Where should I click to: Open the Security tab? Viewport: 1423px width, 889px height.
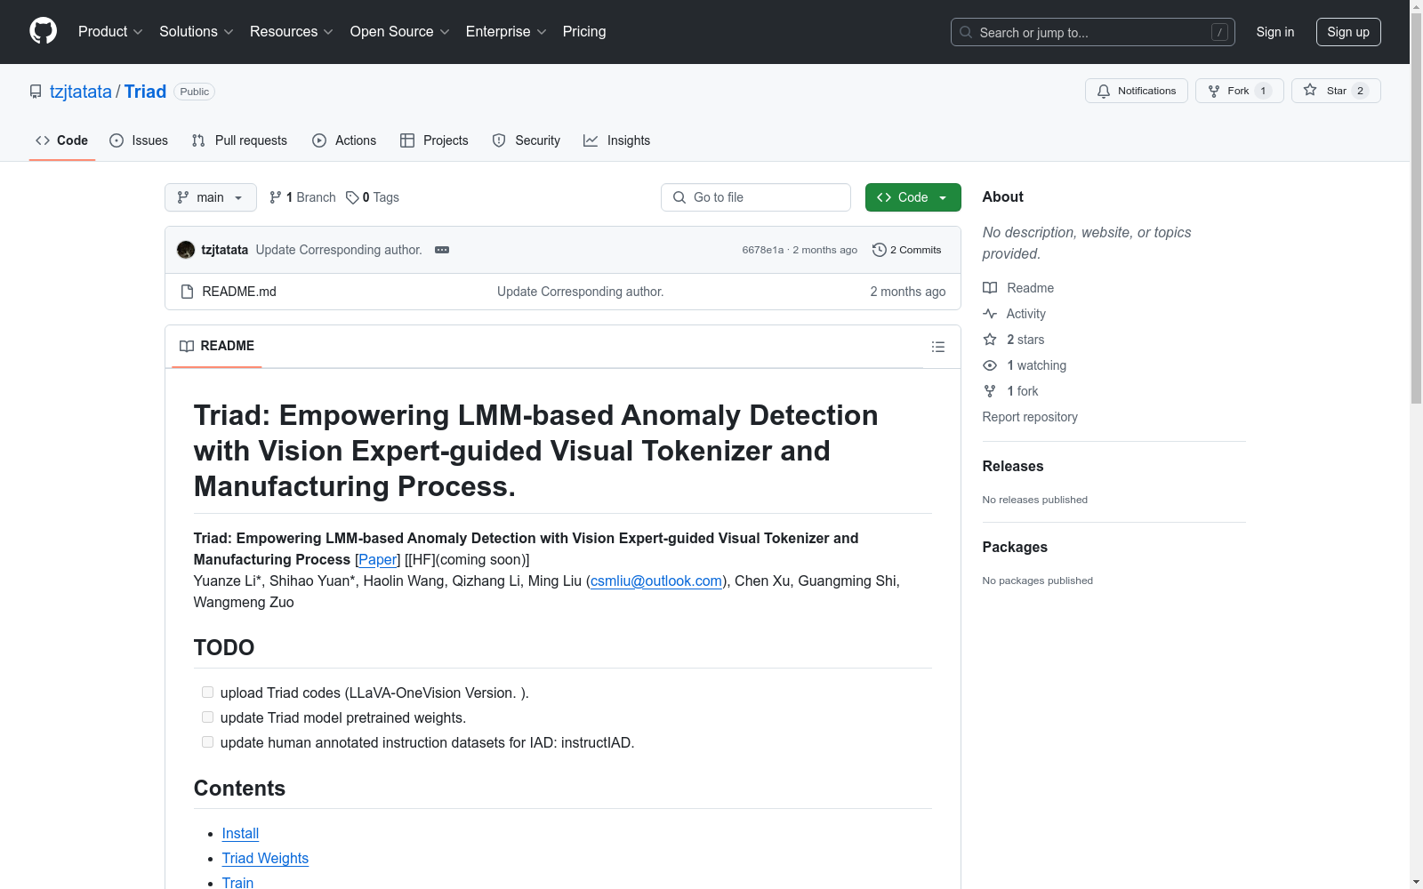[x=527, y=140]
